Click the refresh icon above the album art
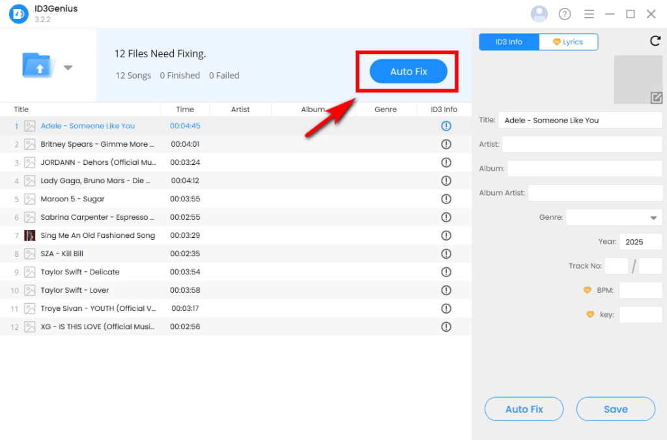667x440 pixels. [x=655, y=41]
